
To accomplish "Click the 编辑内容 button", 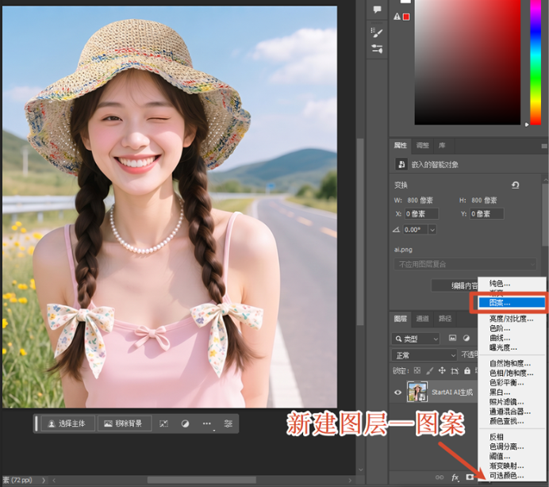I will pos(455,286).
